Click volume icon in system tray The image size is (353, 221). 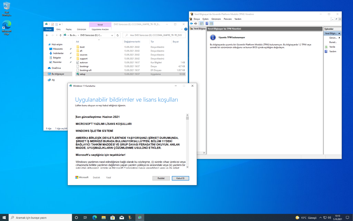click(x=329, y=217)
